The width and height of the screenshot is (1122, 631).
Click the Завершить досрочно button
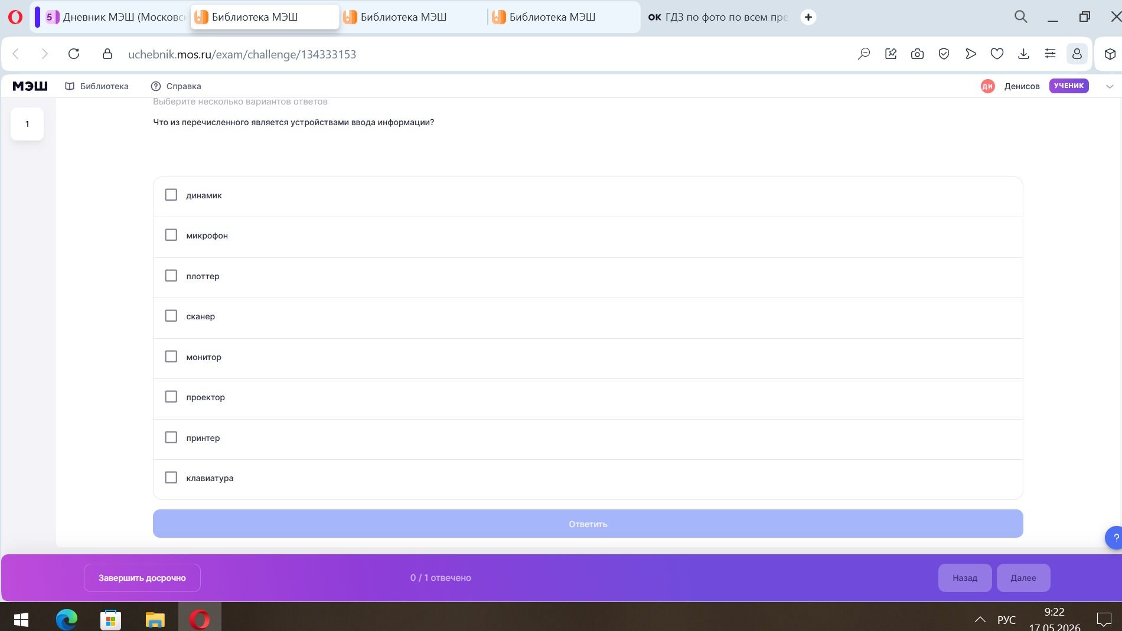coord(142,578)
